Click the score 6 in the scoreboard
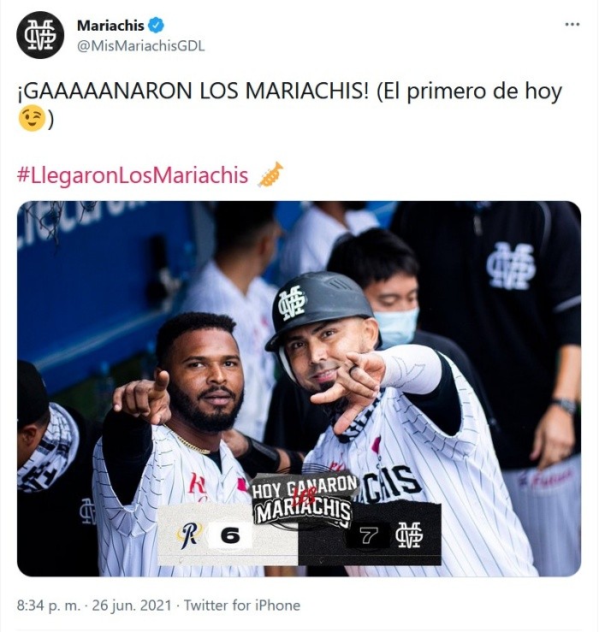This screenshot has height=632, width=599. (x=230, y=535)
